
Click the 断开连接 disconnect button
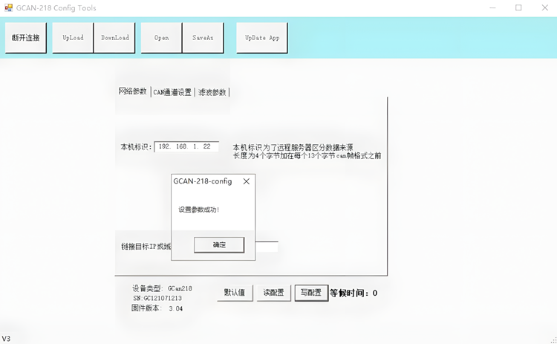26,38
